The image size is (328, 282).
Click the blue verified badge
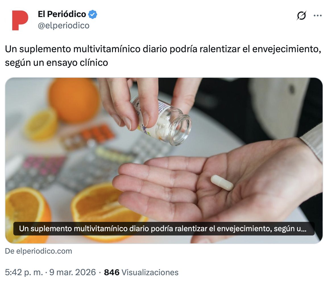point(92,14)
